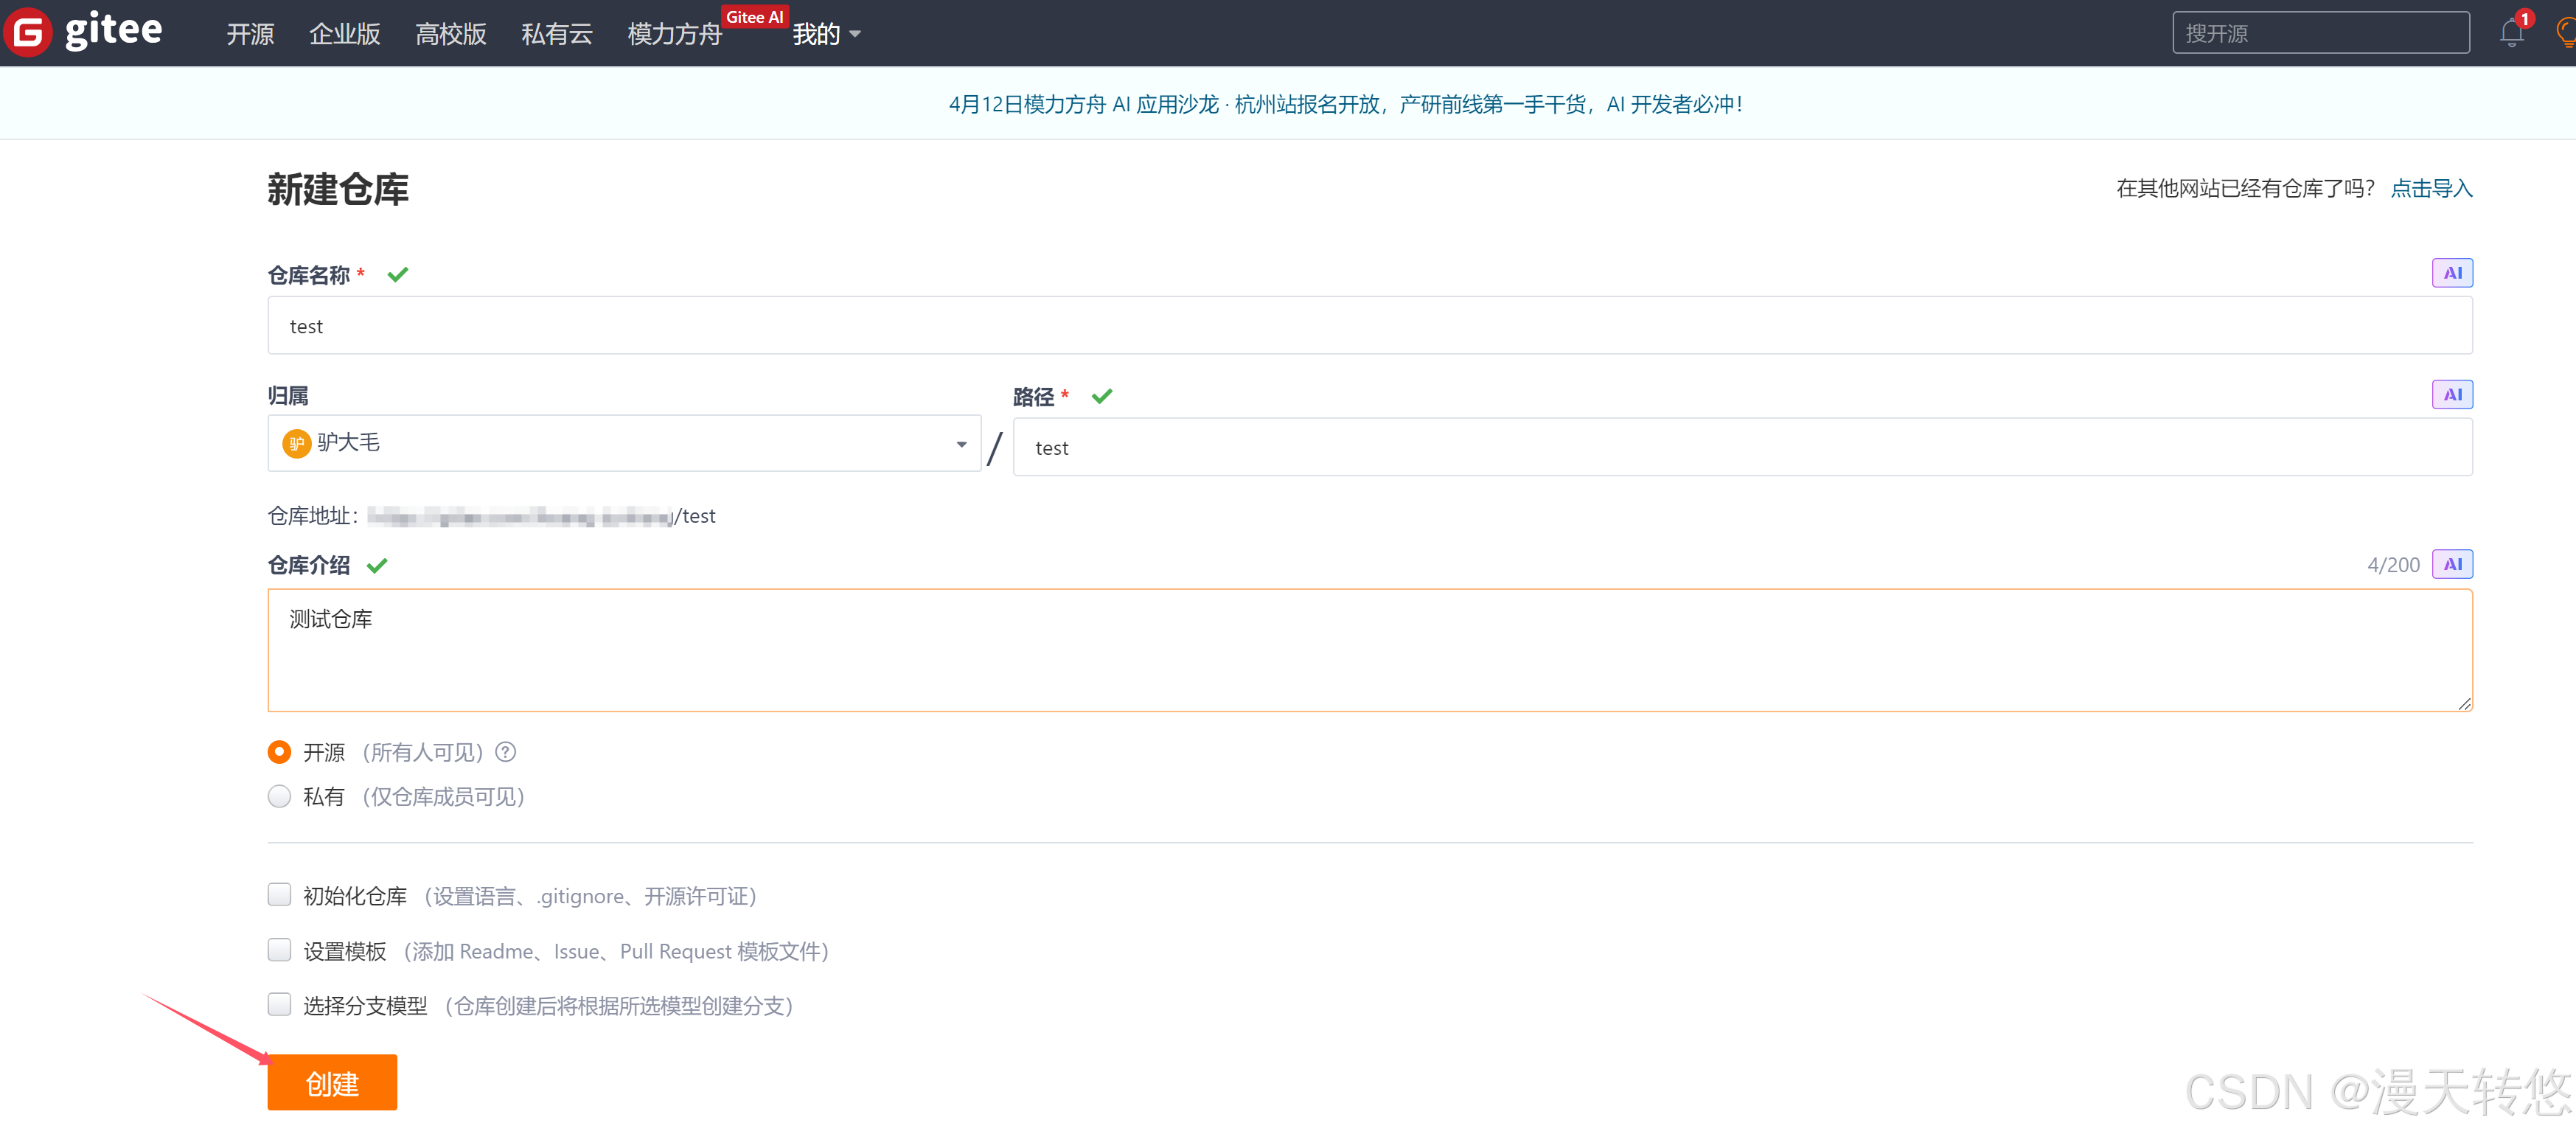The height and width of the screenshot is (1134, 2576).
Task: Click the AI button beside 仓库名称
Action: (2452, 273)
